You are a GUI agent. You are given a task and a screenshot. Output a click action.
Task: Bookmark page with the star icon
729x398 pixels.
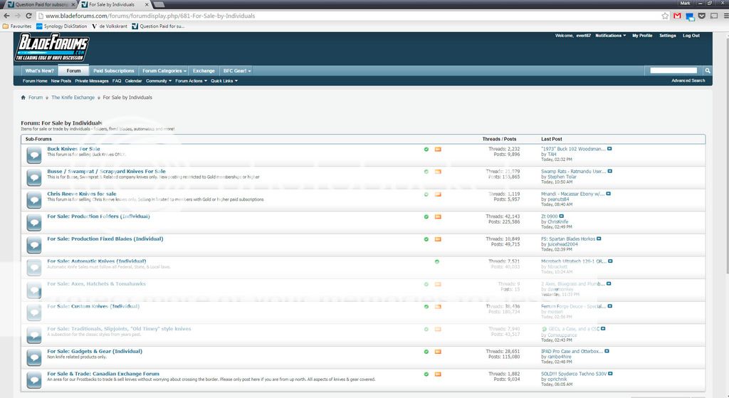pyautogui.click(x=665, y=16)
